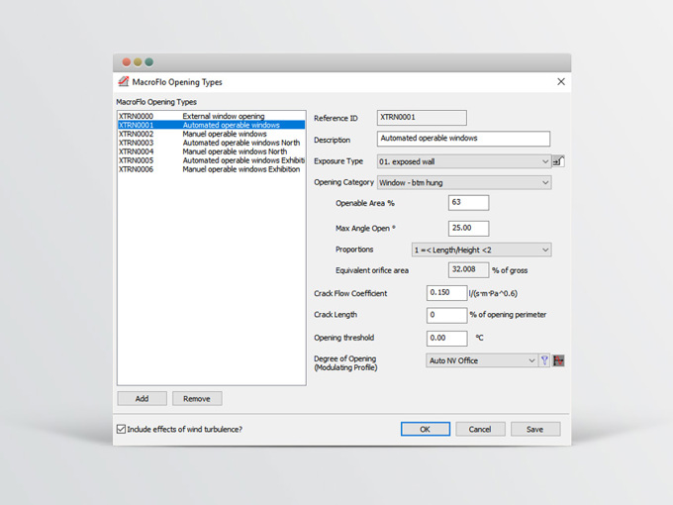
Task: Click the yellow window control dot
Action: pos(138,62)
